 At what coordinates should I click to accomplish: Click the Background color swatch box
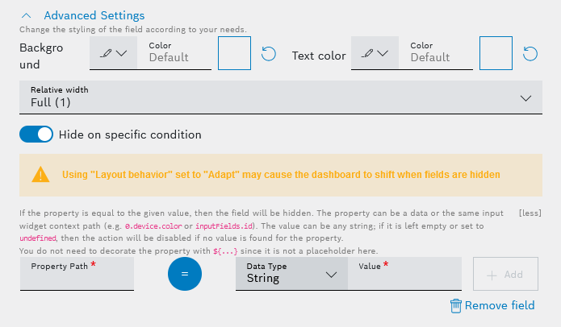pos(235,53)
